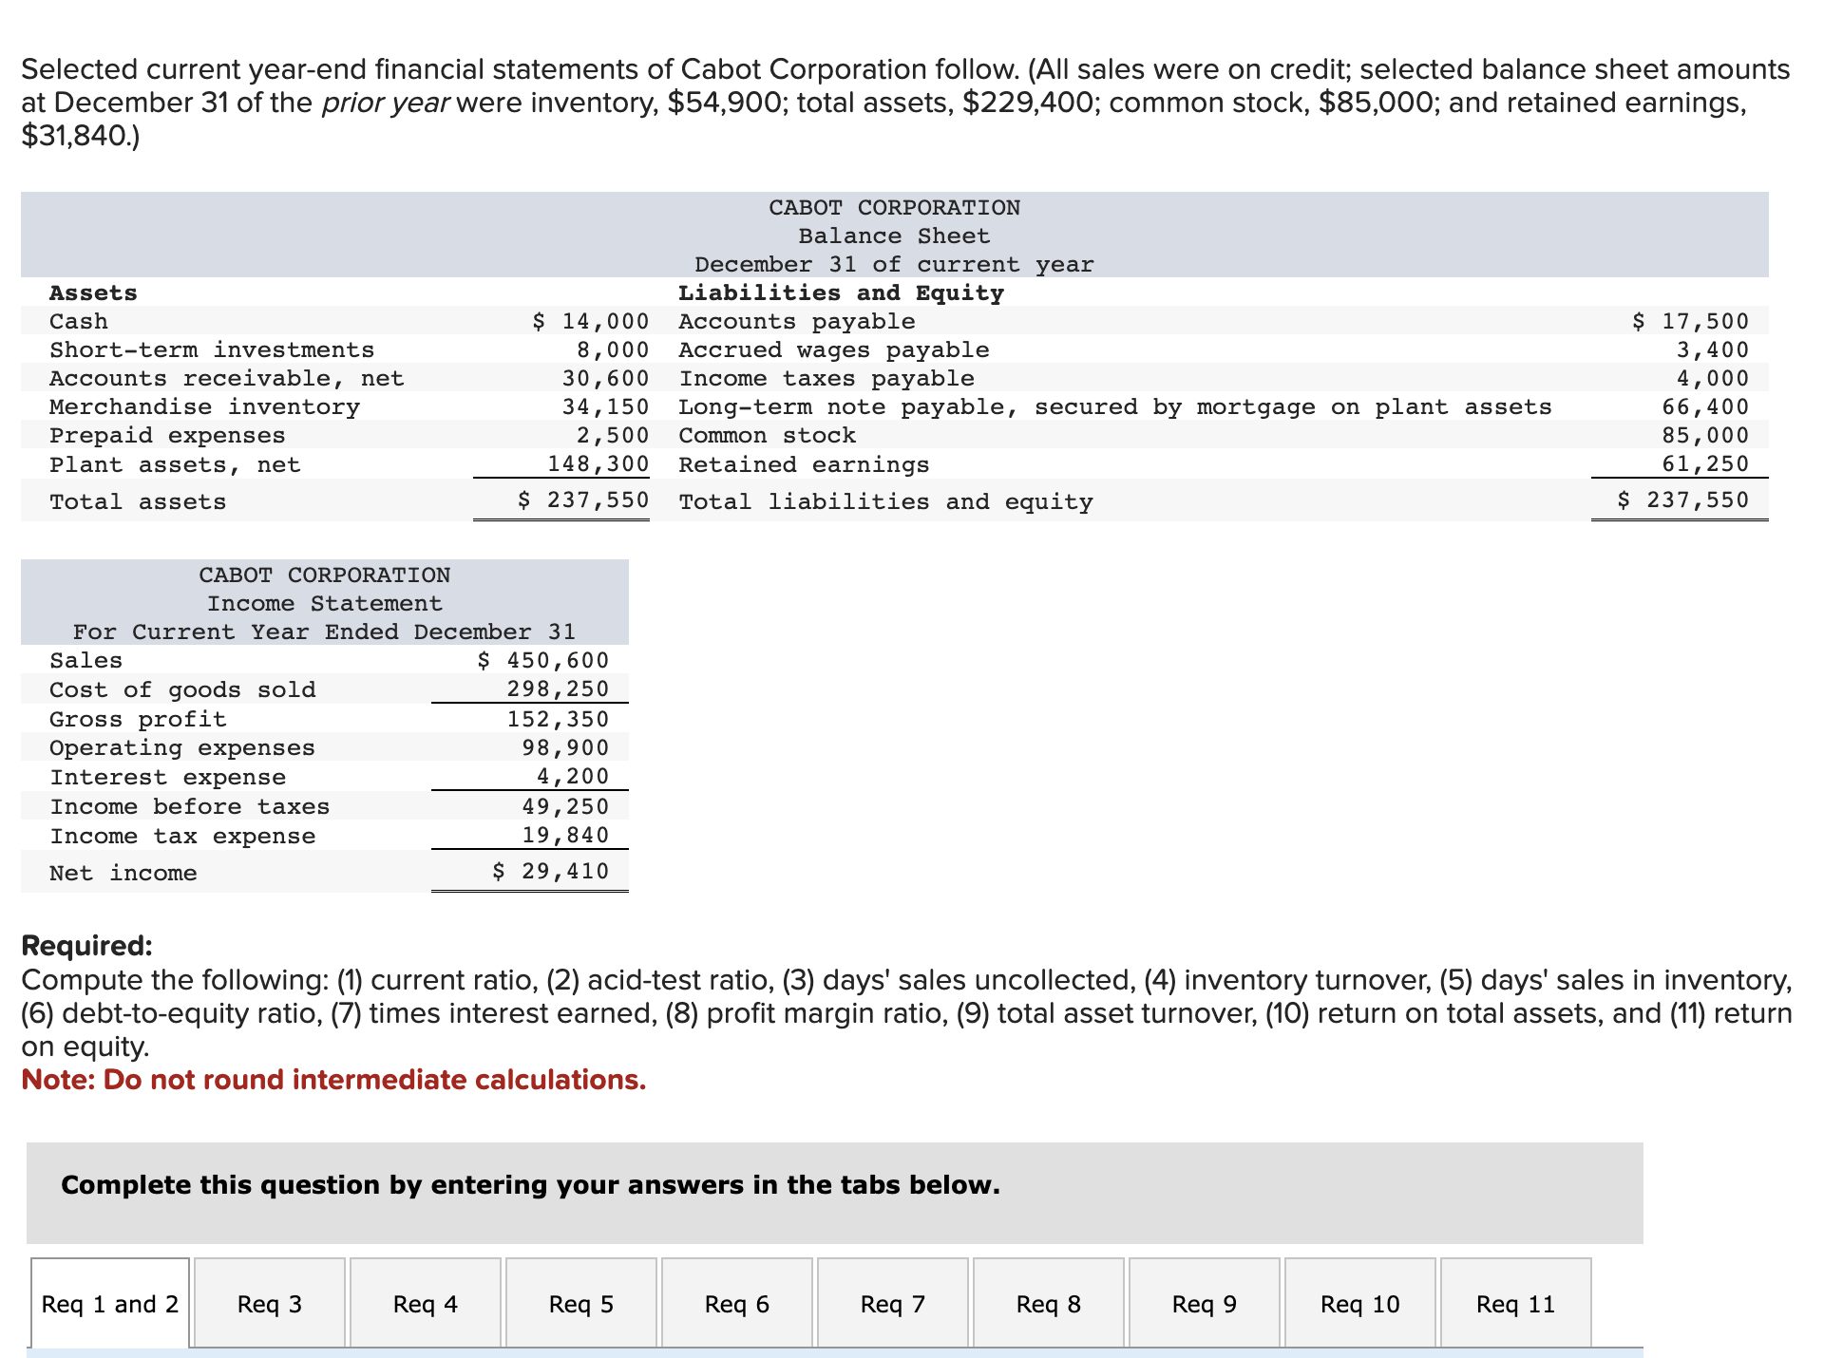Click the Merchandise inventory row label
The width and height of the screenshot is (1843, 1358).
tap(204, 406)
